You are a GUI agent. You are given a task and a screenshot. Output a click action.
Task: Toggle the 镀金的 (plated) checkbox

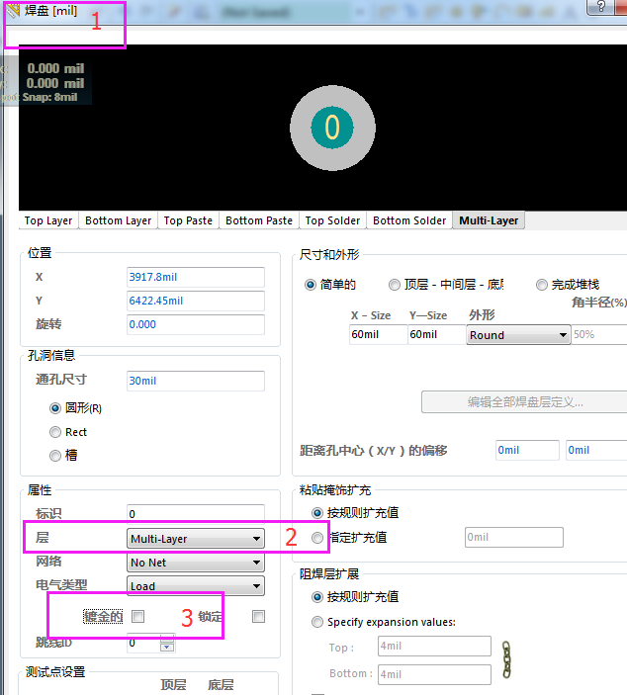(x=138, y=617)
